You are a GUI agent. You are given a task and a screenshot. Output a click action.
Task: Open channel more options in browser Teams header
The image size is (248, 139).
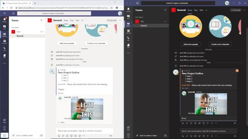point(120,20)
